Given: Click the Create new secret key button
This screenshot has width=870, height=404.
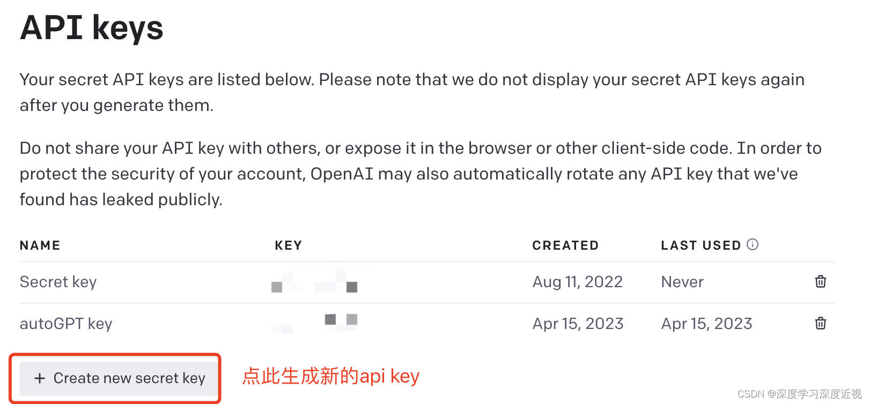Looking at the screenshot, I should click(119, 378).
